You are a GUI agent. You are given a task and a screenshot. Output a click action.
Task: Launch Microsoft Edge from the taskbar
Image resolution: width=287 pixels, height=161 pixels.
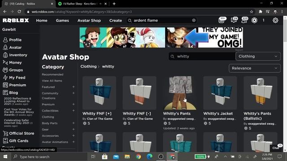coord(149,157)
